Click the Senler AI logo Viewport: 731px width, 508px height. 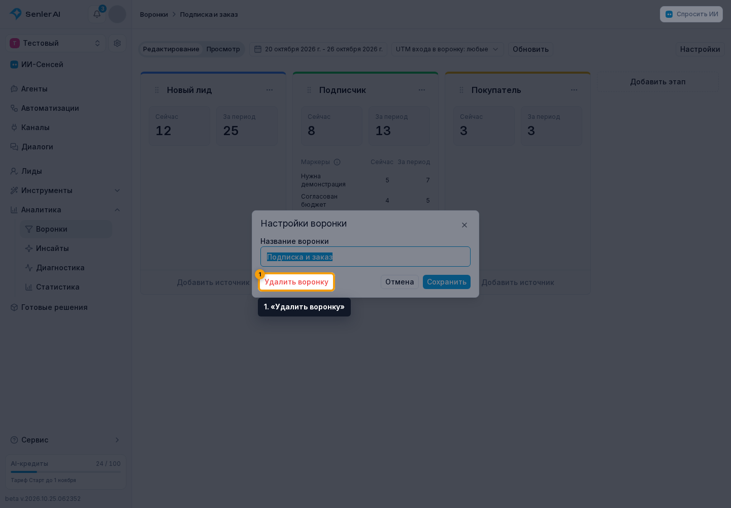(x=35, y=14)
